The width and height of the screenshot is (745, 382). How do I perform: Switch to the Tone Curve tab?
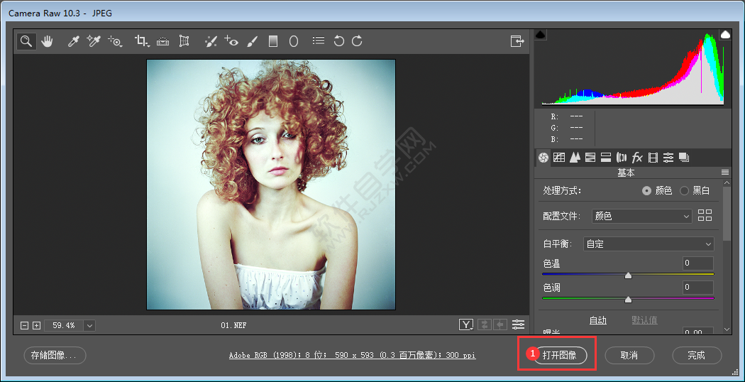[x=559, y=158]
